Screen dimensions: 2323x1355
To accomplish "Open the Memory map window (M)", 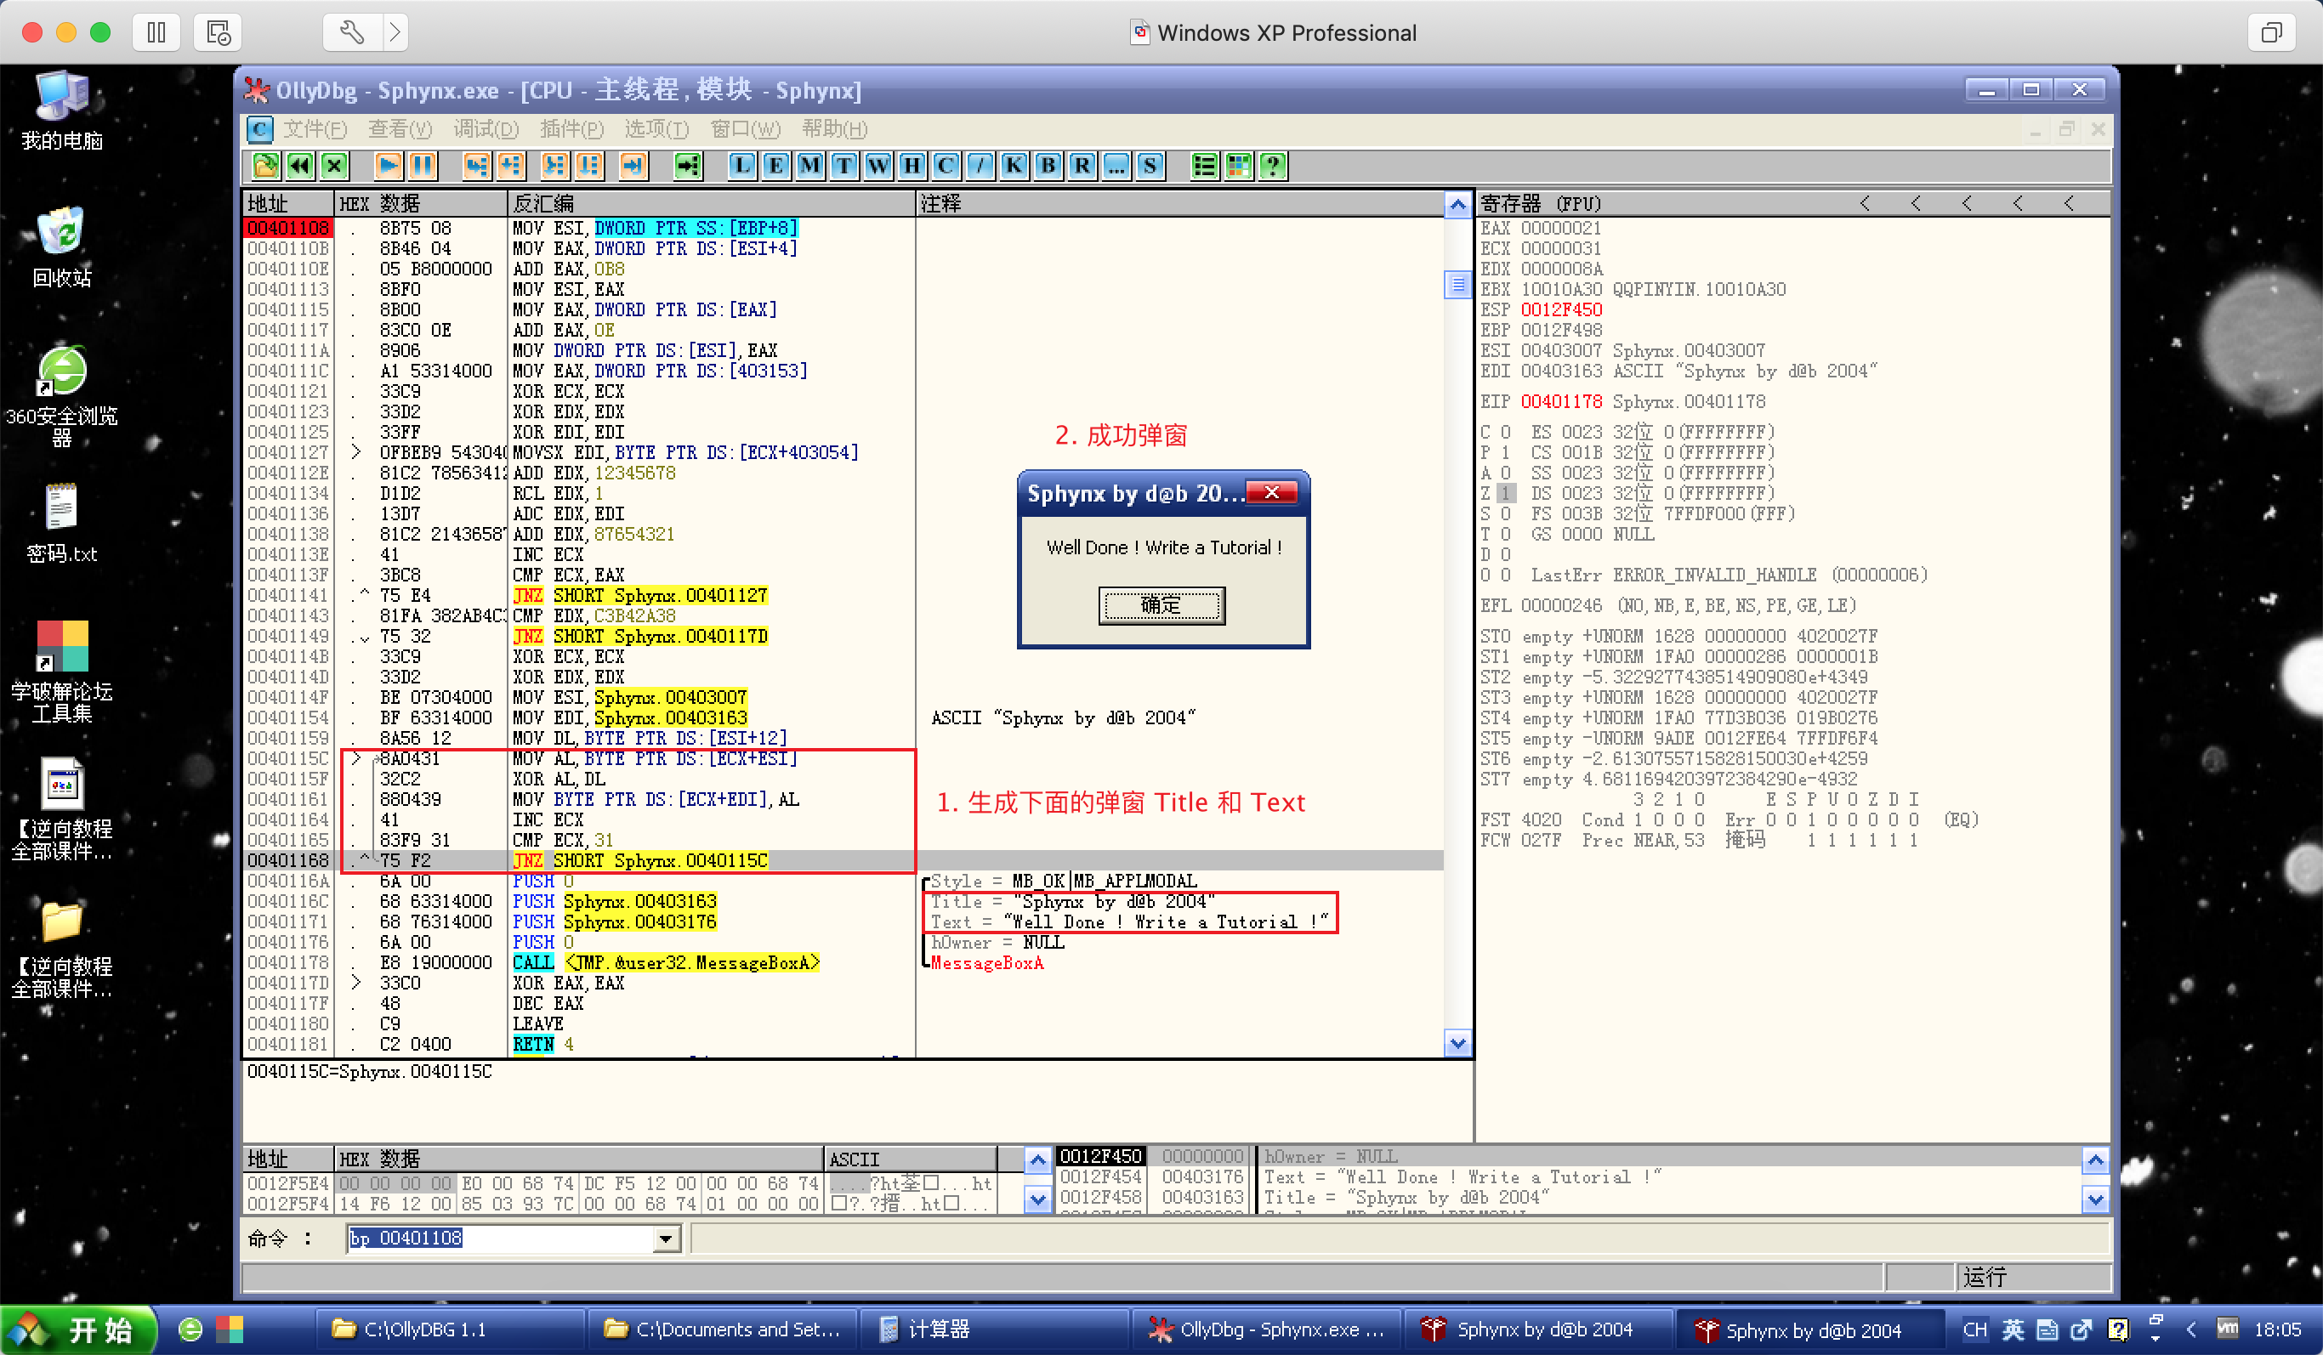I will [x=809, y=166].
